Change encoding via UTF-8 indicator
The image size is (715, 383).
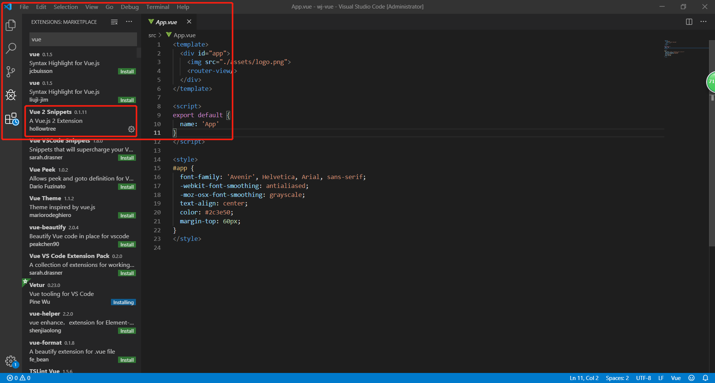(x=643, y=378)
